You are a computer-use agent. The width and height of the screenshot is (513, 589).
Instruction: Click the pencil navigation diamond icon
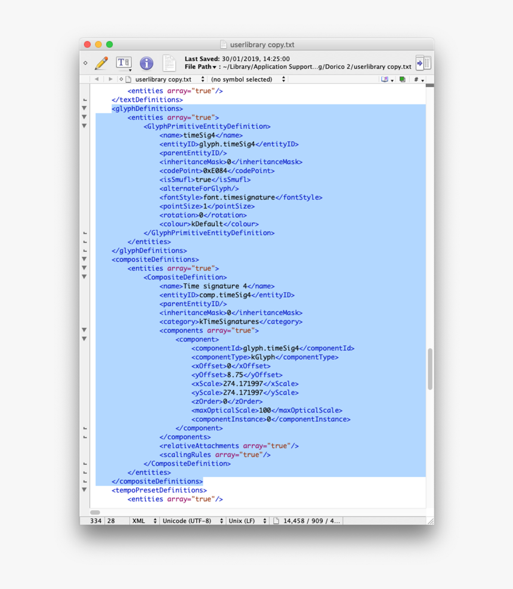point(85,63)
